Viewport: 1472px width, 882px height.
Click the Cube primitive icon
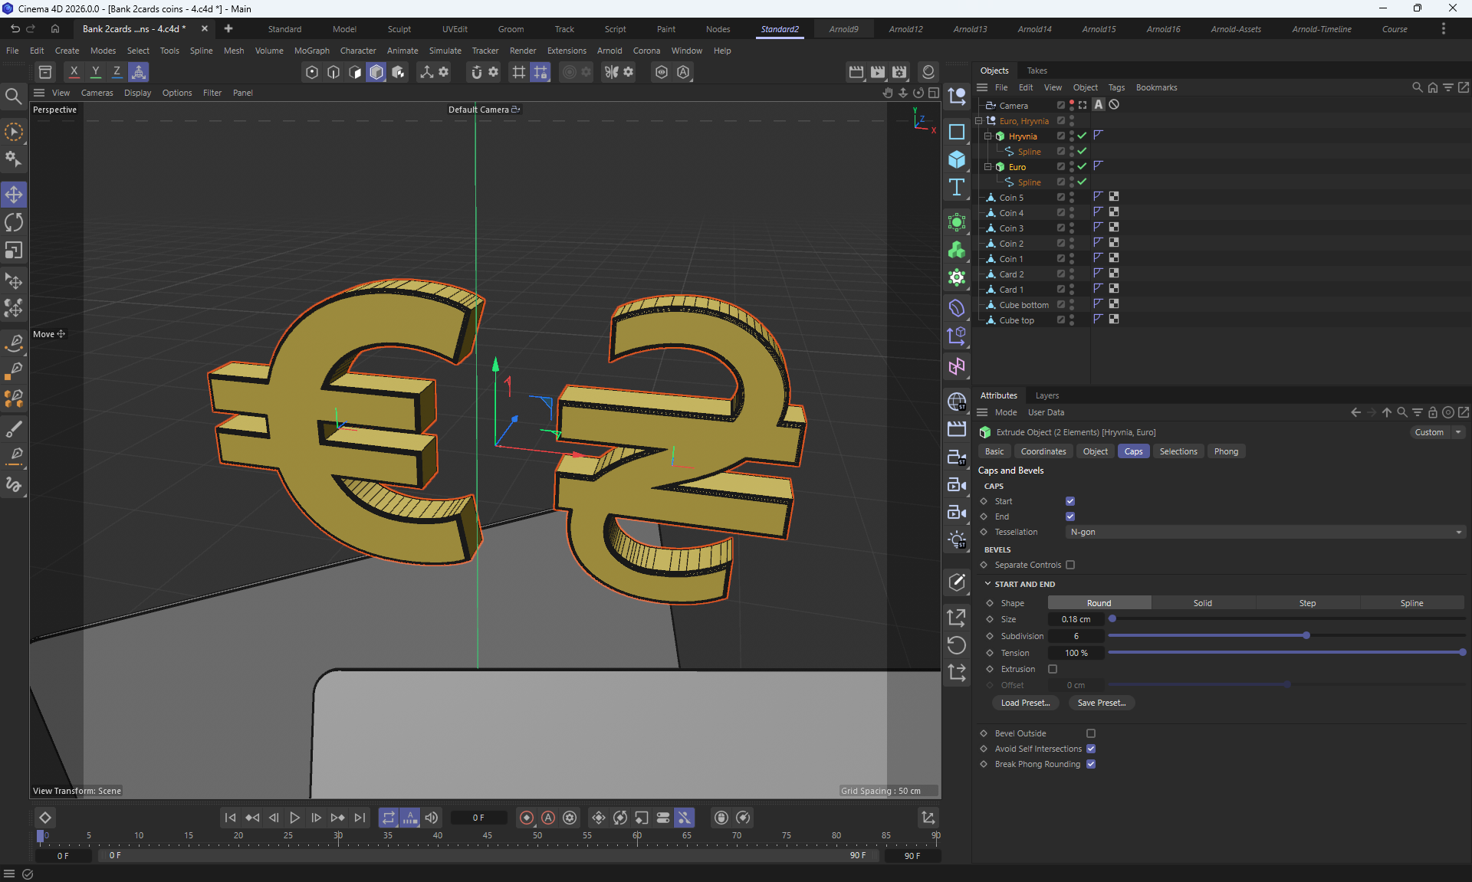tap(956, 159)
